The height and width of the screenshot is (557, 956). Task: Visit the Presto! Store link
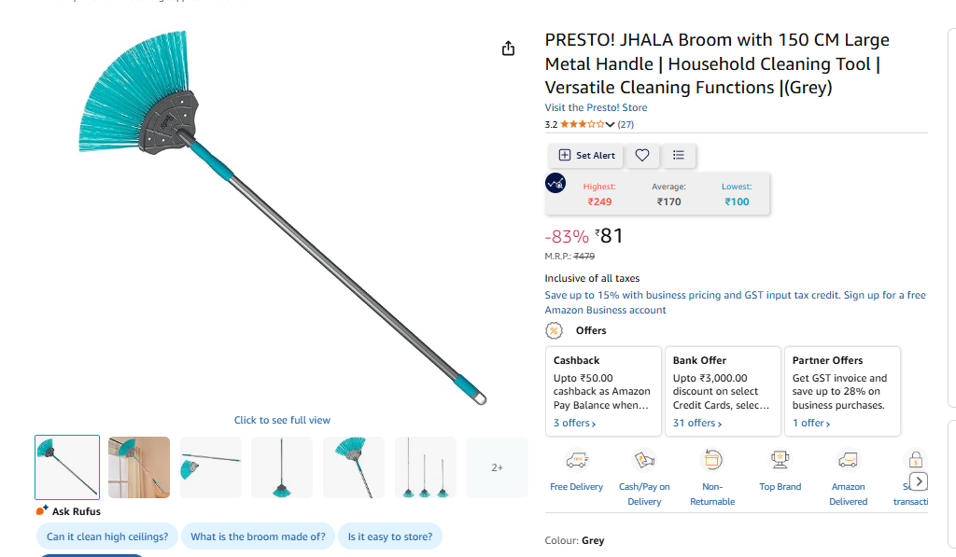pyautogui.click(x=596, y=107)
